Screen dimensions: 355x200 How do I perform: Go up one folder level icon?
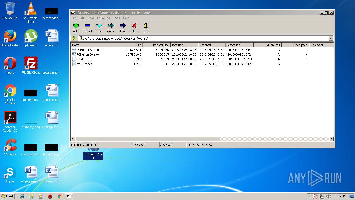(x=74, y=39)
